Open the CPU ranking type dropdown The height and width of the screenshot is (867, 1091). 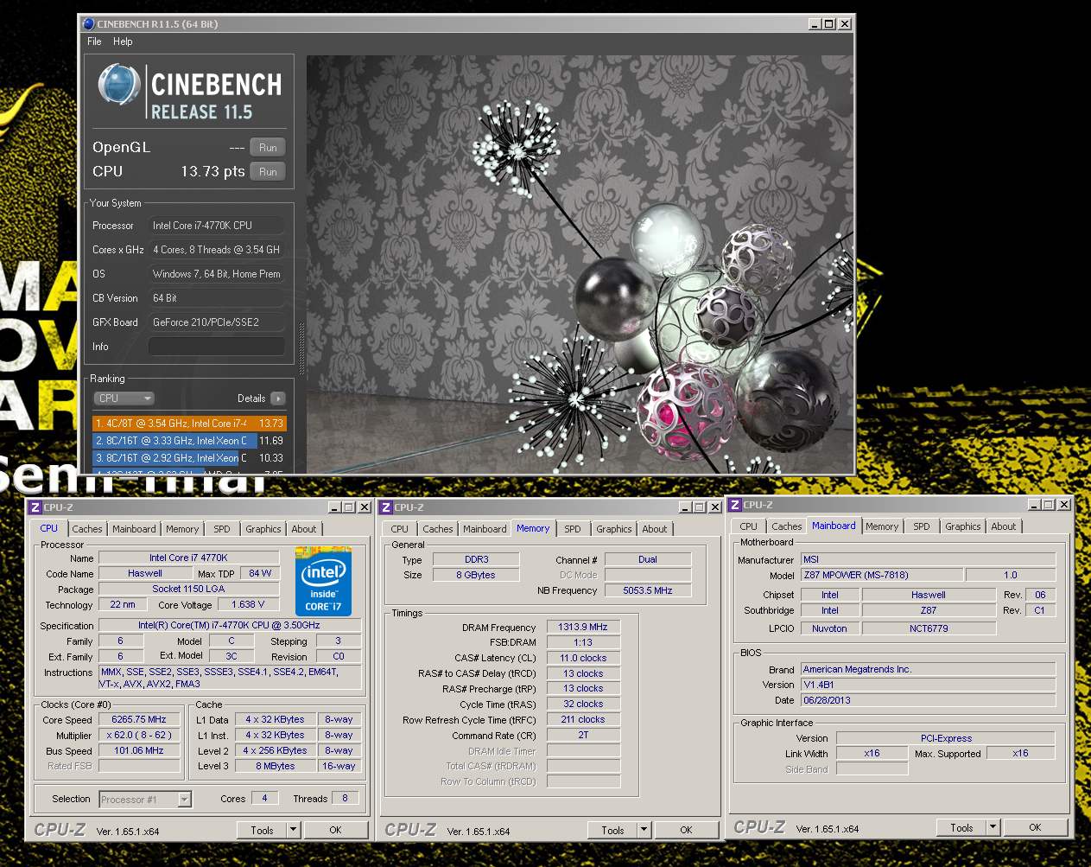124,398
